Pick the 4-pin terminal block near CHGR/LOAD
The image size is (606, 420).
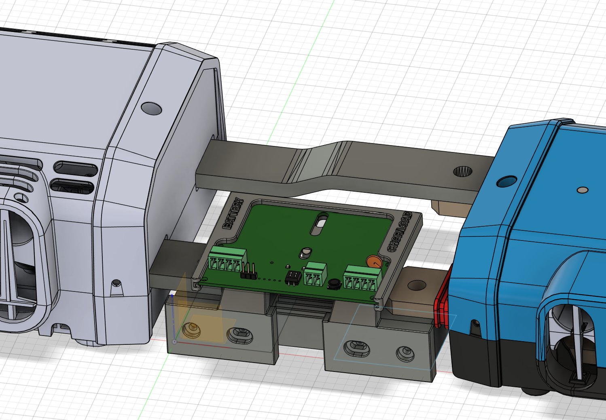point(362,277)
